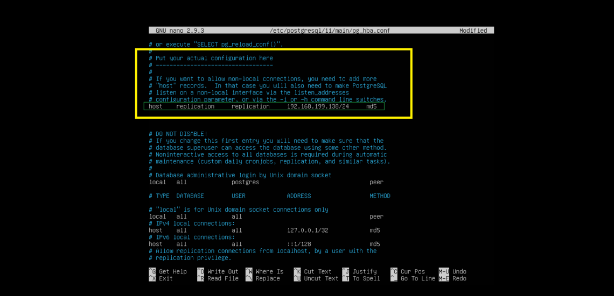The image size is (614, 296).
Task: Click the 'USER' column header comment
Action: click(x=239, y=196)
